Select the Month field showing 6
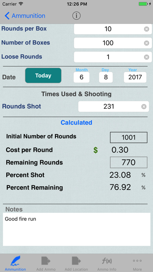Viewport: 153px width, 272px height. click(x=82, y=77)
